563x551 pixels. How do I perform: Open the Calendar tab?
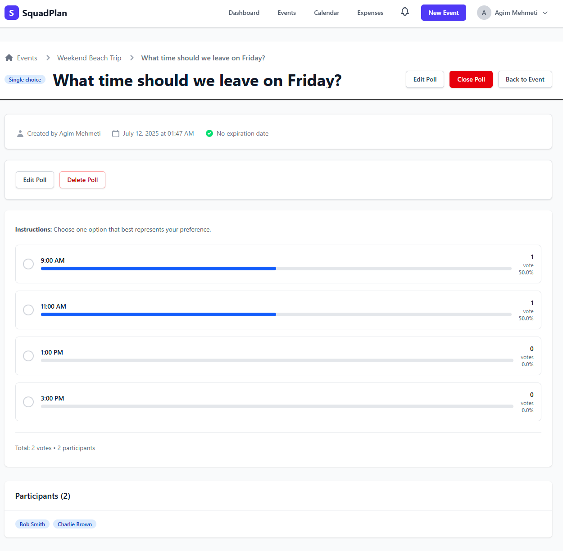[326, 13]
